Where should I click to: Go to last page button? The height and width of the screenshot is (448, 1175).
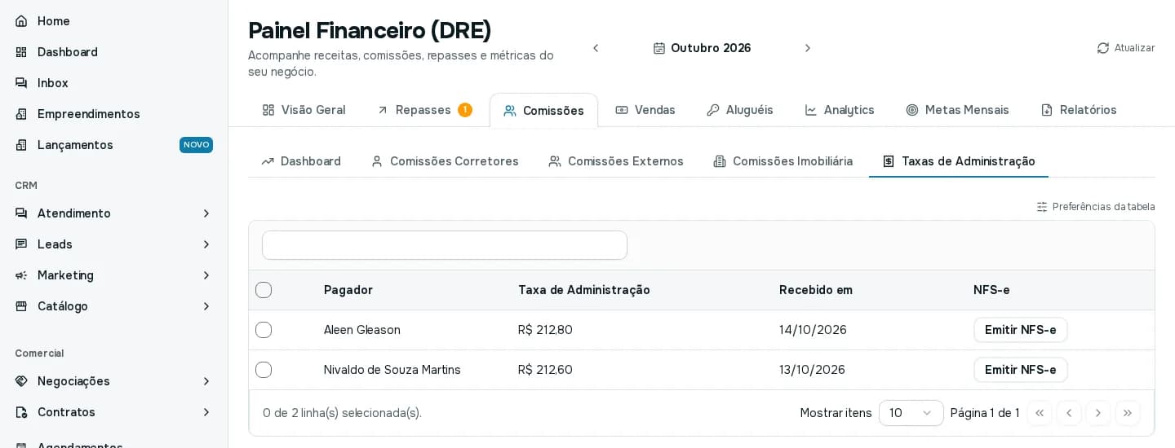click(x=1128, y=413)
